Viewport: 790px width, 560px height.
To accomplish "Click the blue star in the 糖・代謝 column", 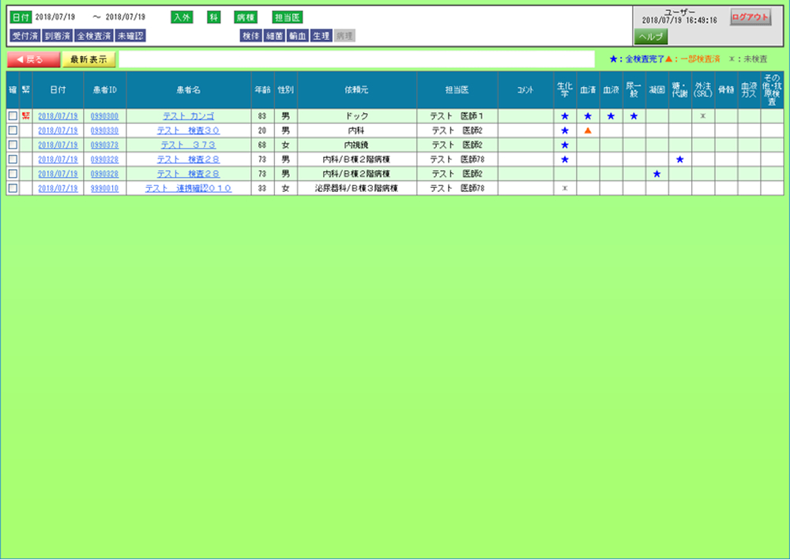I will pyautogui.click(x=679, y=160).
